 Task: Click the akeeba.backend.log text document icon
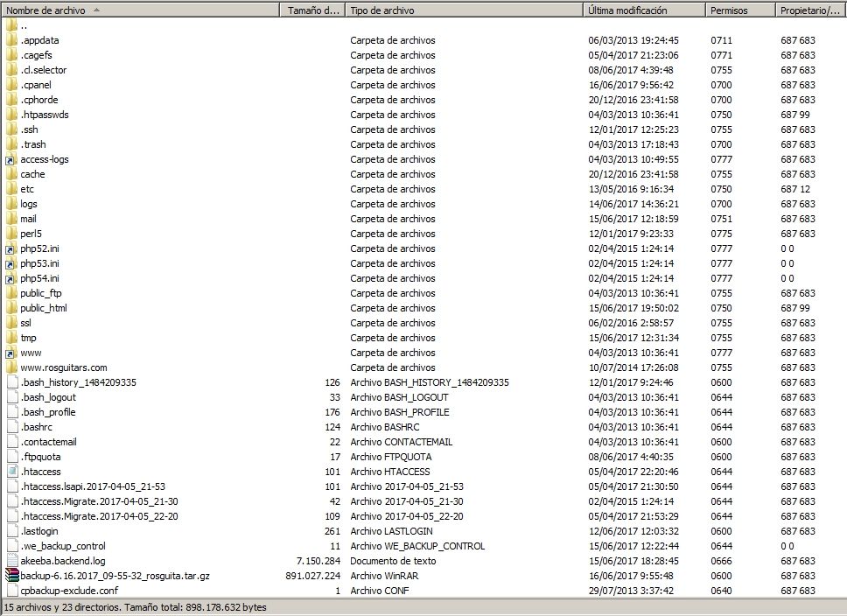(12, 561)
